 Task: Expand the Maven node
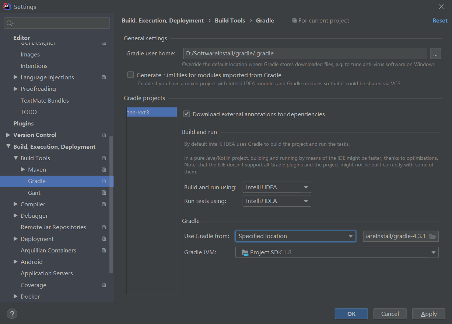(23, 170)
